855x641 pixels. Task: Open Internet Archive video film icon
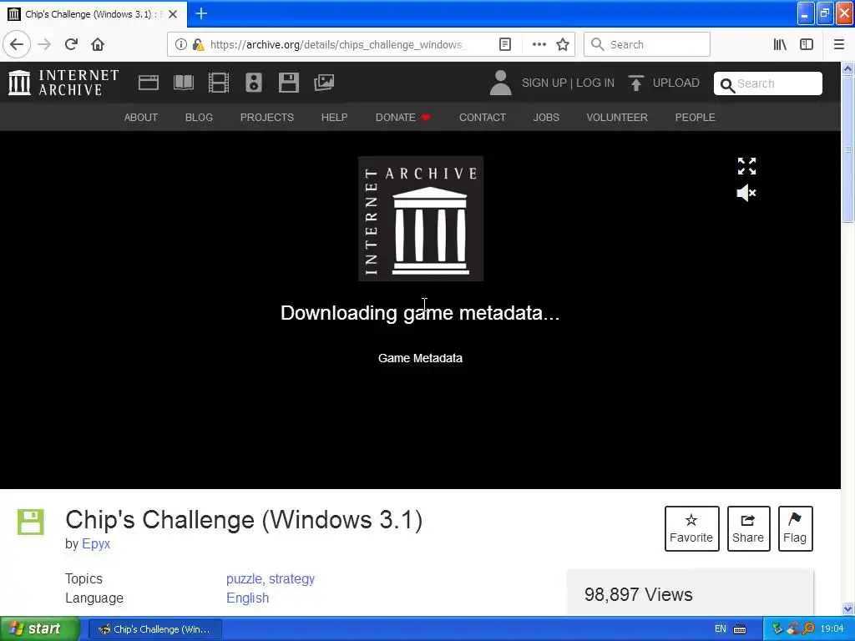coord(219,83)
